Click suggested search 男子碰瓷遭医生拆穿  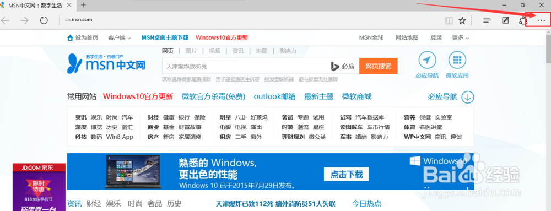tap(237, 79)
